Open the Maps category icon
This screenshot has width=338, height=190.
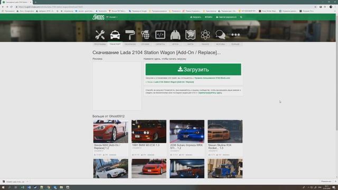[190, 35]
